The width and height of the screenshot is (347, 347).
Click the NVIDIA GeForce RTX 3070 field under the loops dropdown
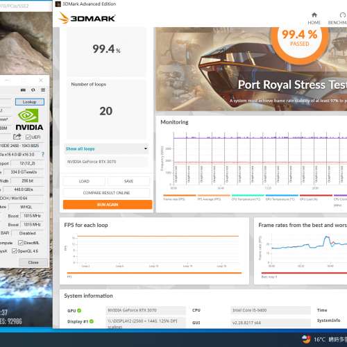click(x=107, y=162)
